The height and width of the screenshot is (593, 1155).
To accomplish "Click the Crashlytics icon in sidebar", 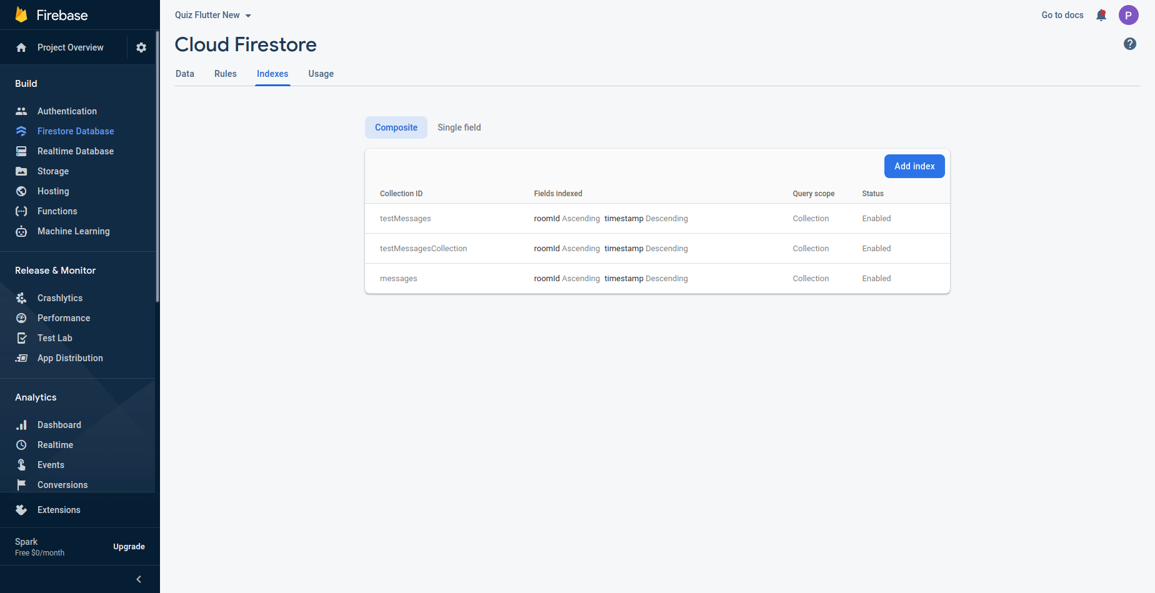I will pos(21,298).
